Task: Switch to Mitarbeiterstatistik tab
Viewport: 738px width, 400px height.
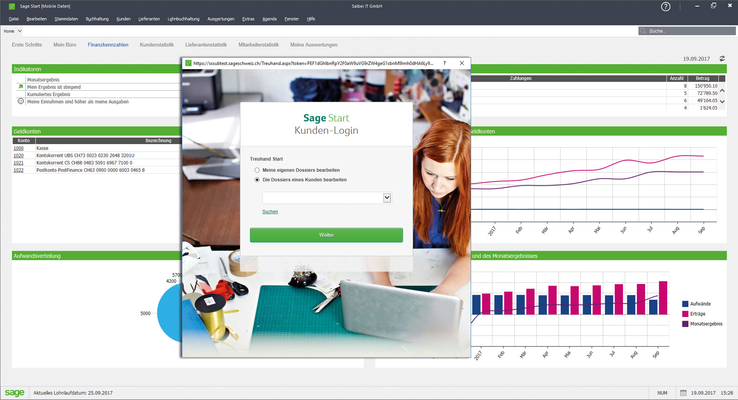Action: click(258, 45)
